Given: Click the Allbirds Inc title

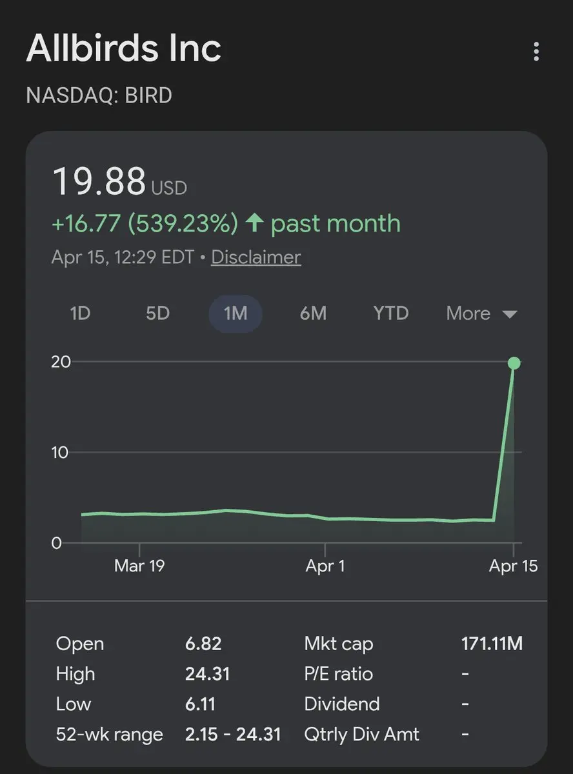Looking at the screenshot, I should [x=123, y=48].
